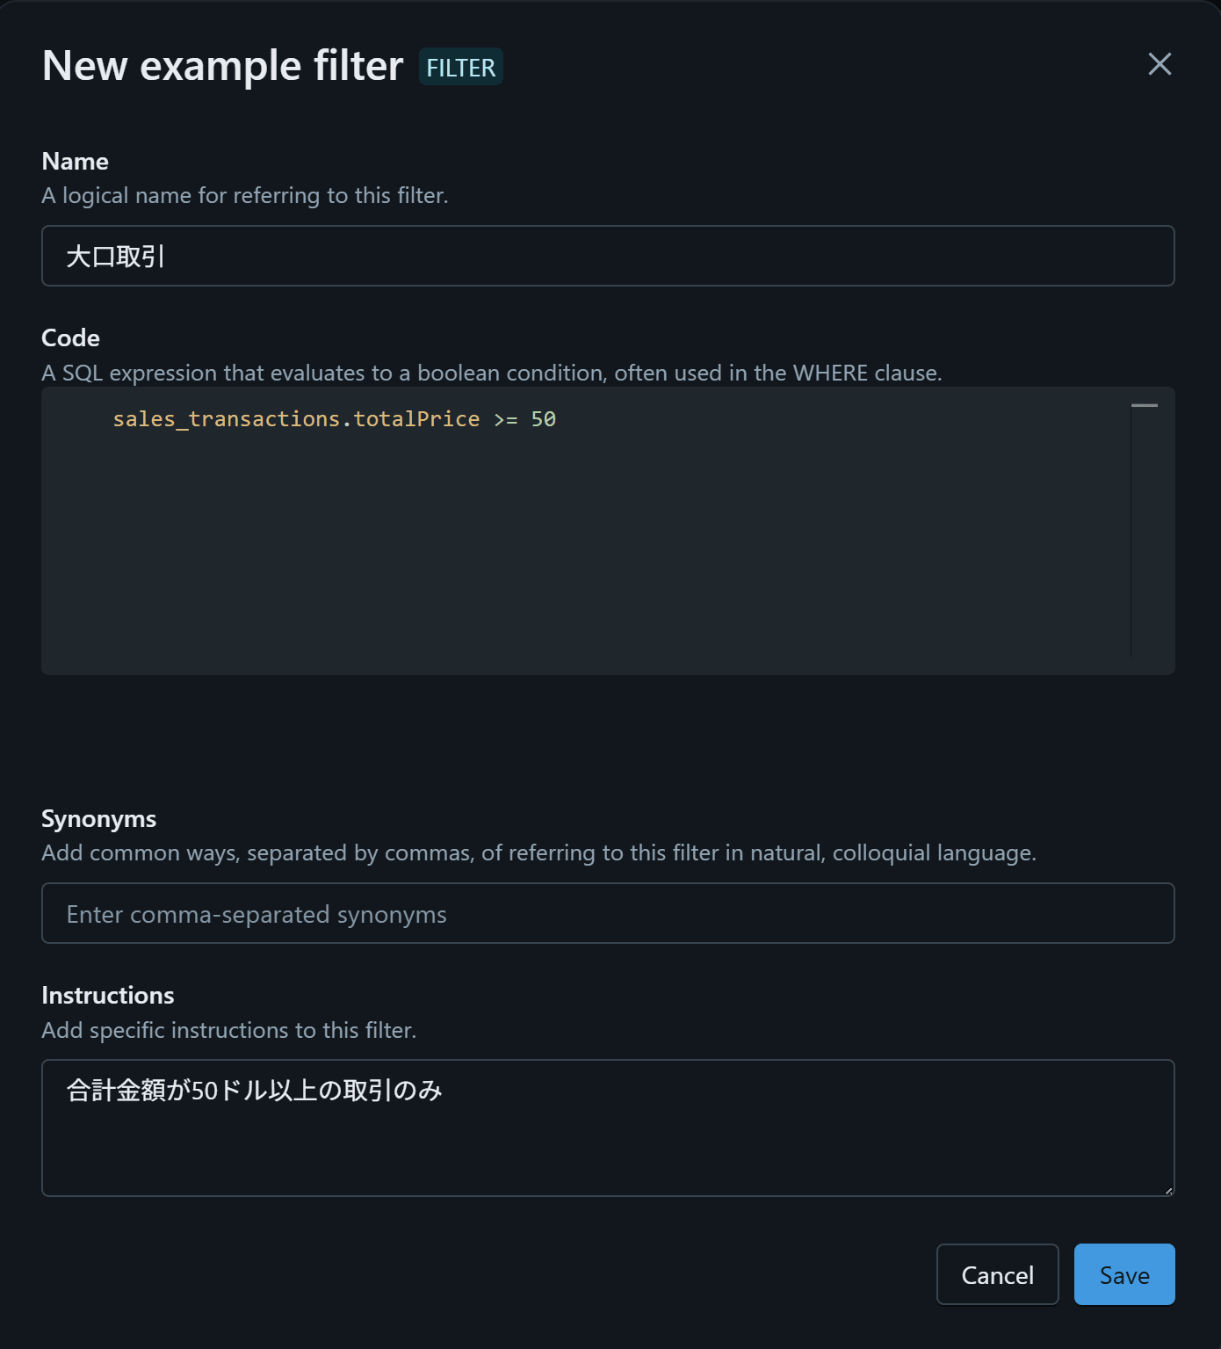Click the FILTER badge next to title
Viewport: 1221px width, 1349px height.
460,68
